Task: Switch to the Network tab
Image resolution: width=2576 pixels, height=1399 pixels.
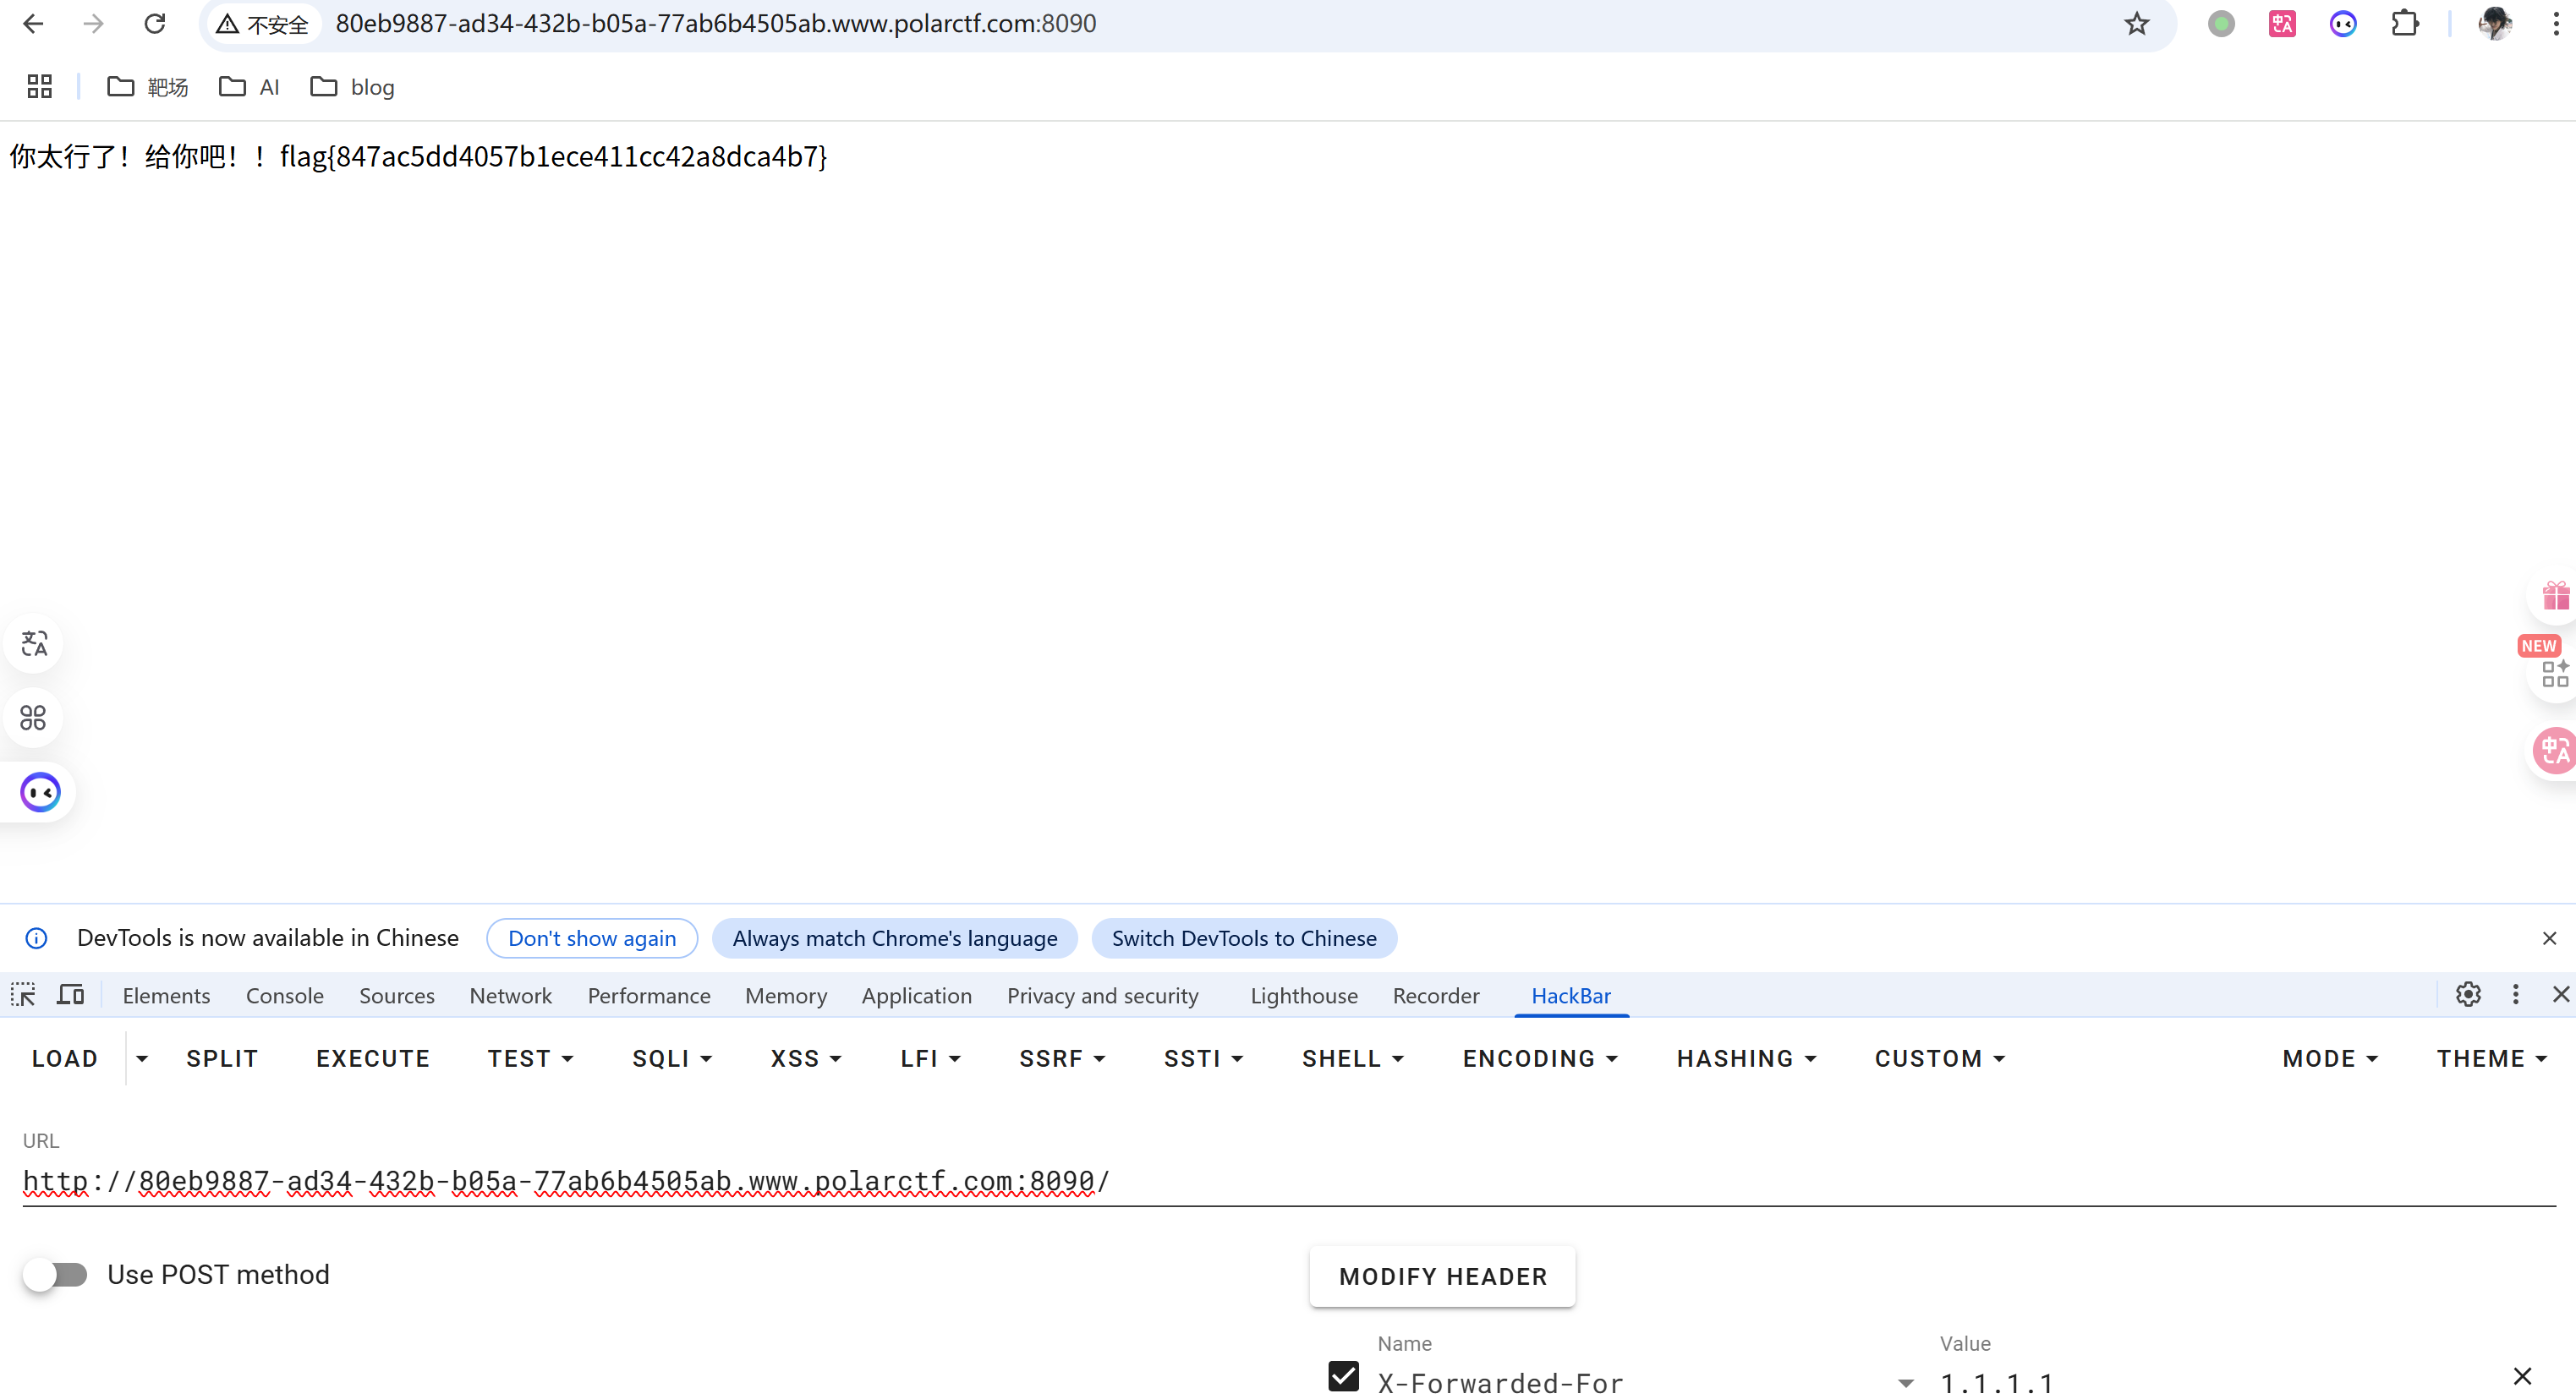Action: [510, 997]
